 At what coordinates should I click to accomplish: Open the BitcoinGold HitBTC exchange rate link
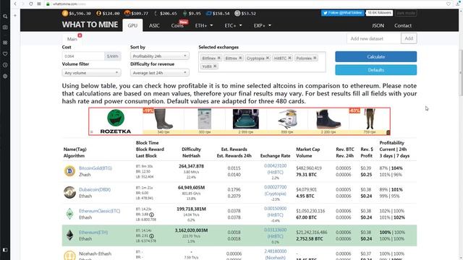click(x=275, y=169)
